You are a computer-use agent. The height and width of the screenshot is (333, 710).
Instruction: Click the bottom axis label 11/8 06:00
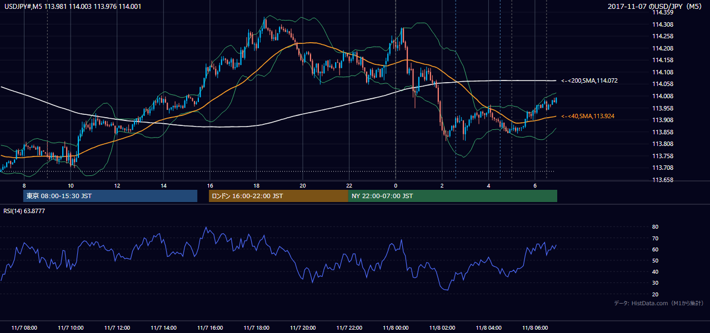pyautogui.click(x=535, y=328)
